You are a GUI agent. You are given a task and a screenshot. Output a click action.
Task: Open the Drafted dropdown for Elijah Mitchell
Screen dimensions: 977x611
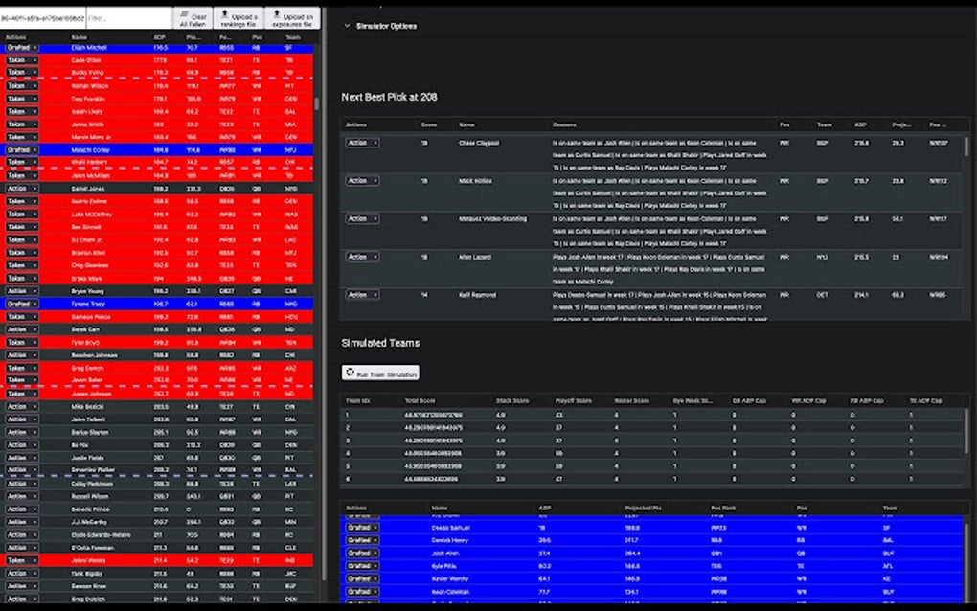click(19, 47)
